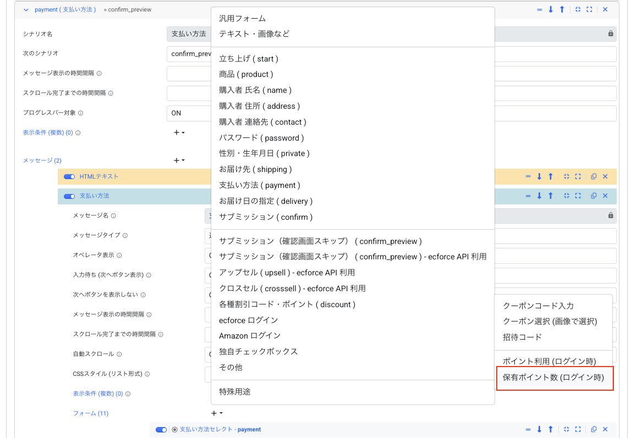Duplicate the 支払い方法 message
631x438 pixels.
click(x=594, y=196)
